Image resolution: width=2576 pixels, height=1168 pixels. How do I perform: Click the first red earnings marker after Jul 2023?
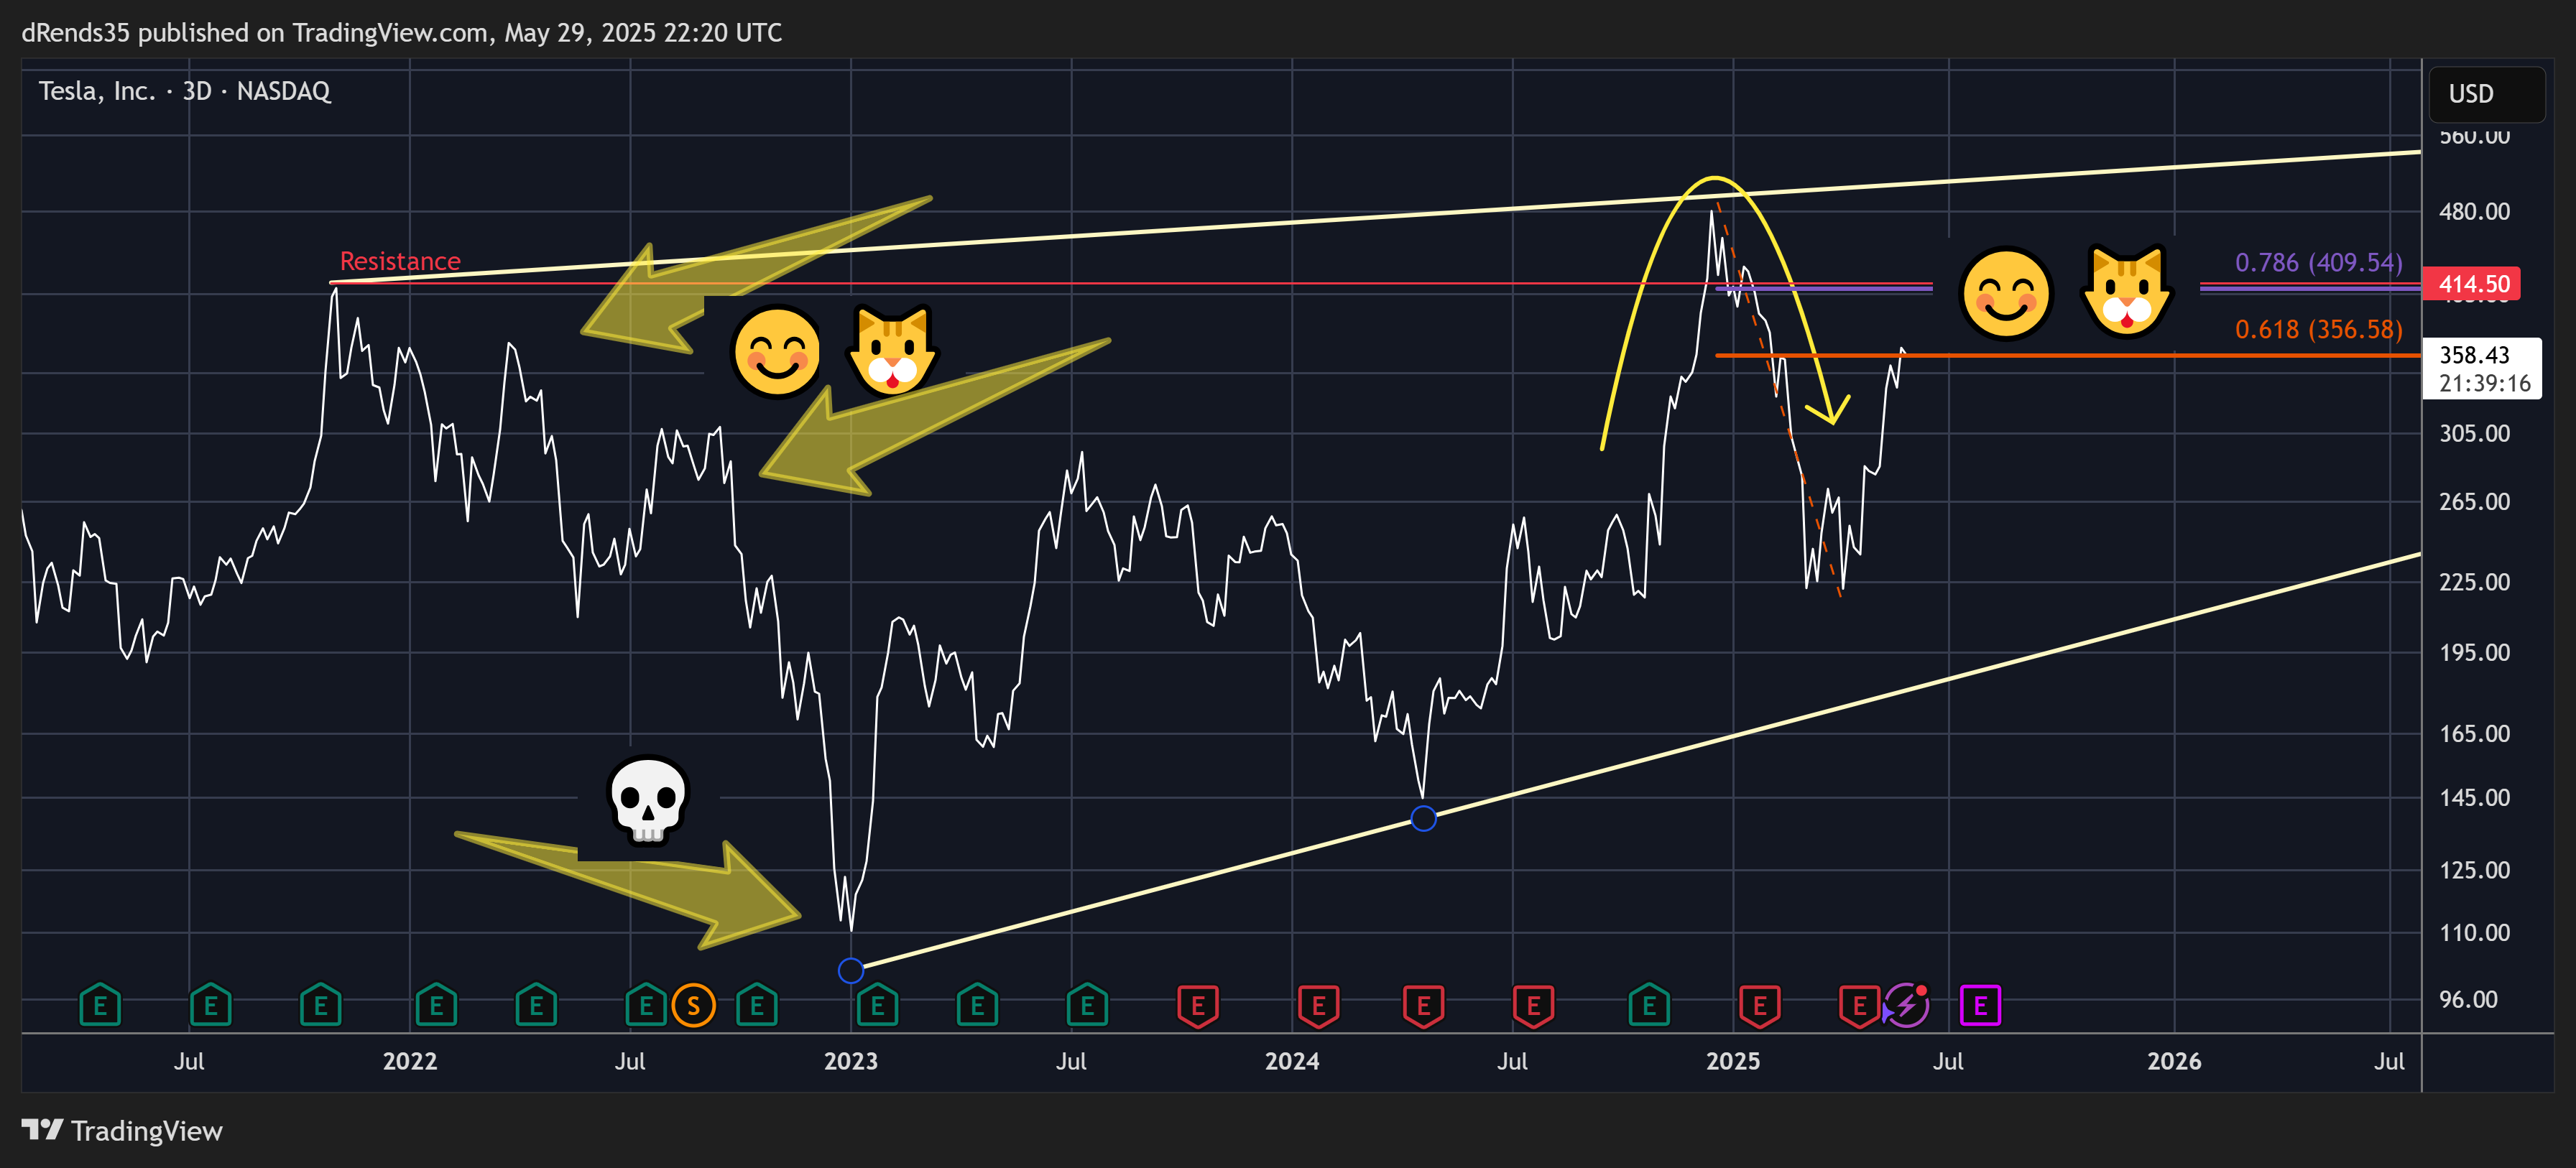(1197, 1006)
